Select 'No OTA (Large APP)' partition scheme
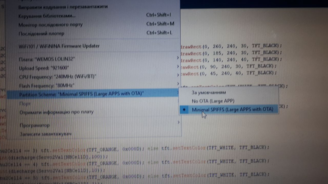328x184 pixels. point(229,101)
